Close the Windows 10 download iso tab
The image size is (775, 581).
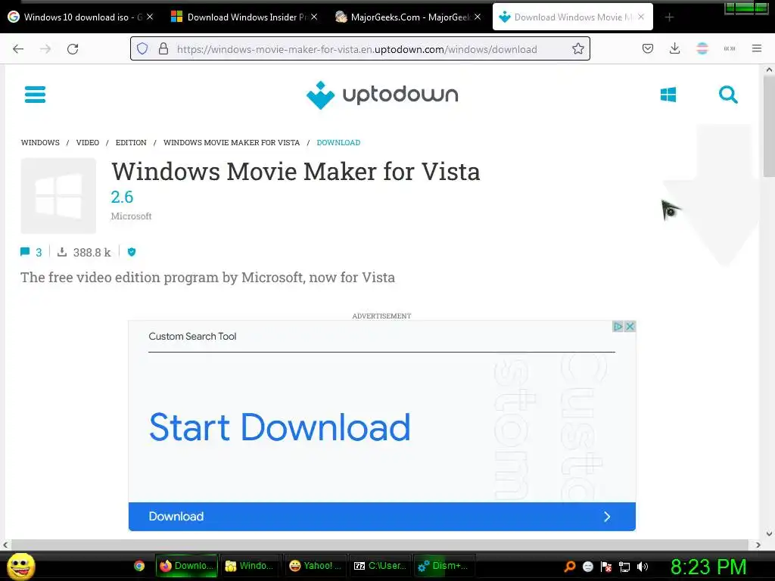point(150,17)
